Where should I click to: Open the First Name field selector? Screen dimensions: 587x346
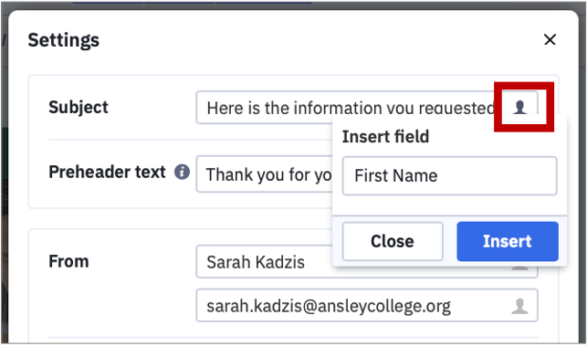[450, 175]
